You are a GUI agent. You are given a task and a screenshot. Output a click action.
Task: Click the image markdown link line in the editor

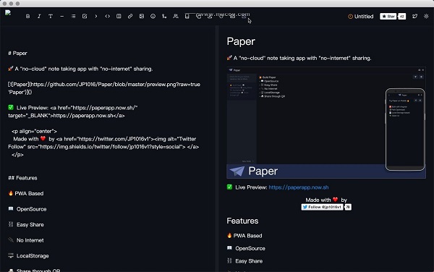[104, 88]
